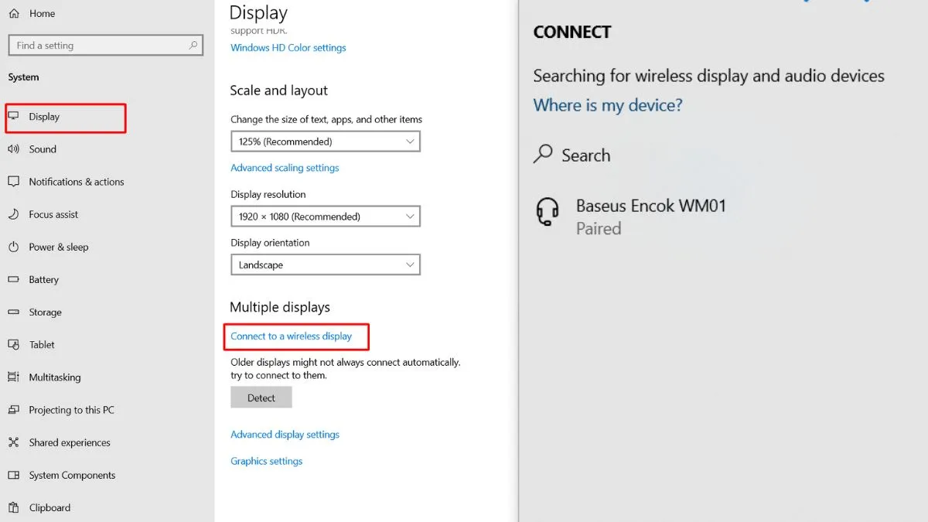Viewport: 928px width, 522px height.
Task: Open the Landscape orientation dropdown
Action: tap(325, 264)
